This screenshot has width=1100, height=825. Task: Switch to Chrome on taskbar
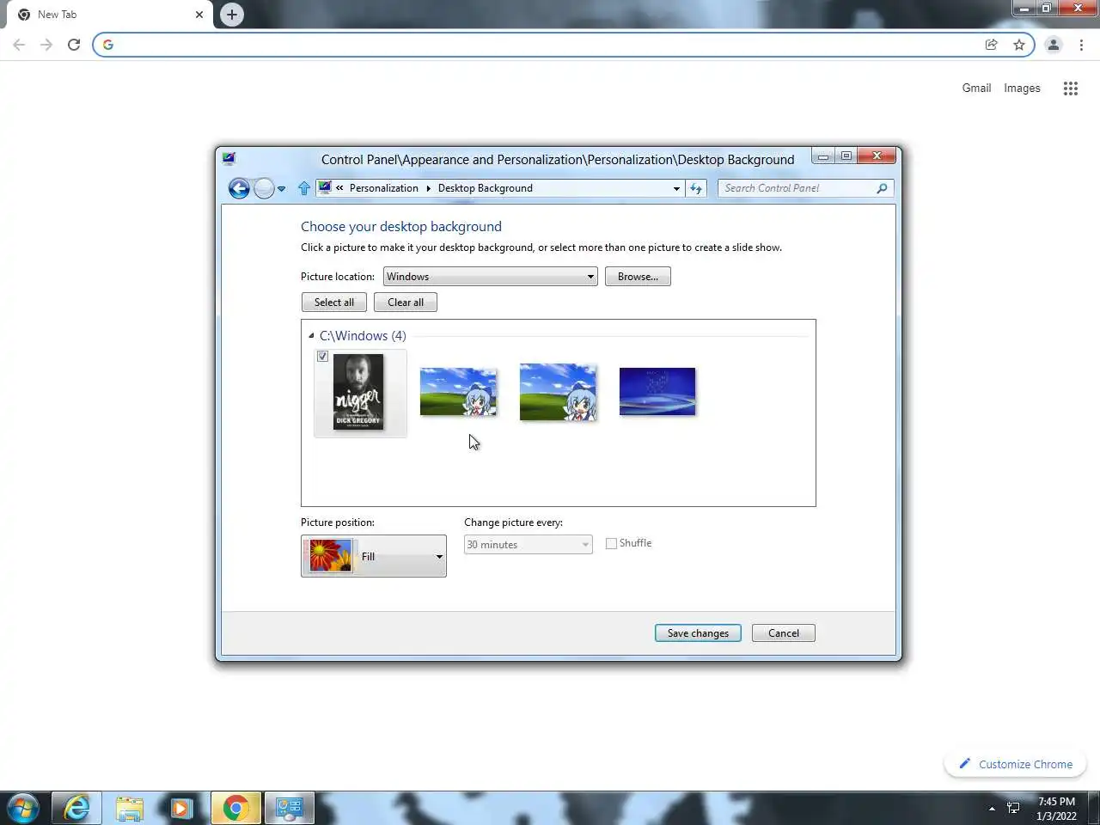(235, 809)
